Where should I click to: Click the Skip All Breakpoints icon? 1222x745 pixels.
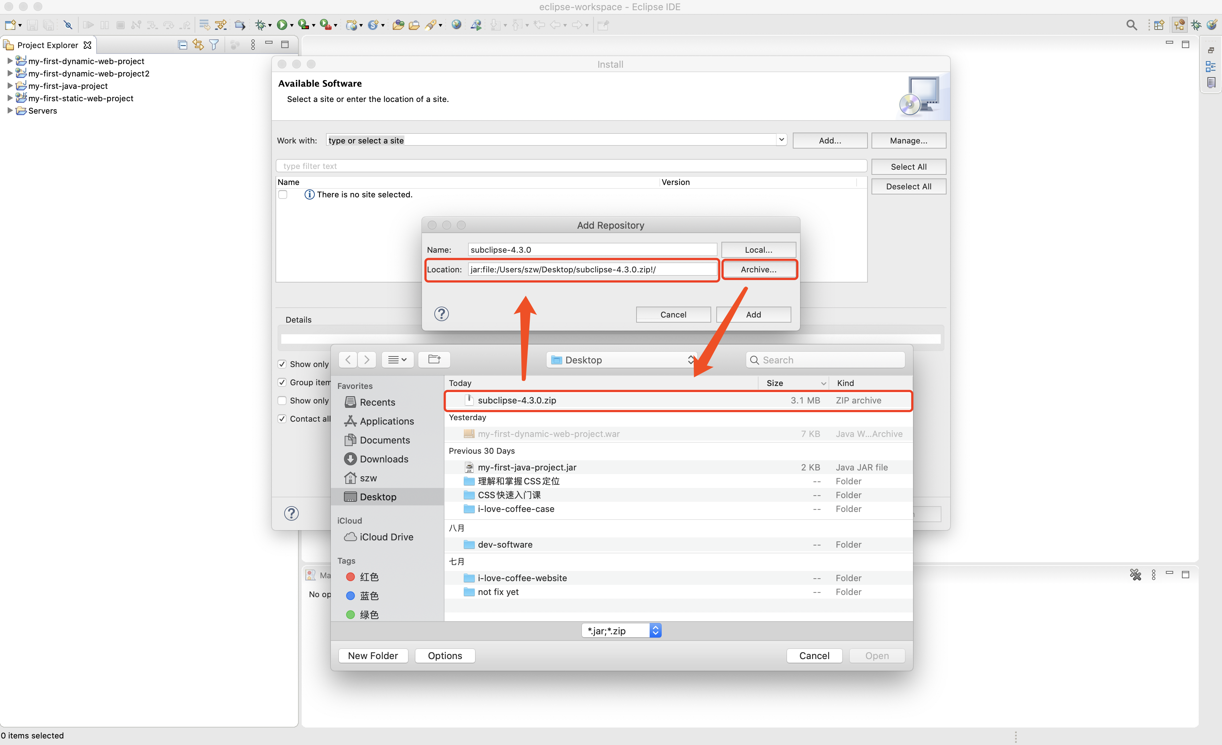coord(68,25)
